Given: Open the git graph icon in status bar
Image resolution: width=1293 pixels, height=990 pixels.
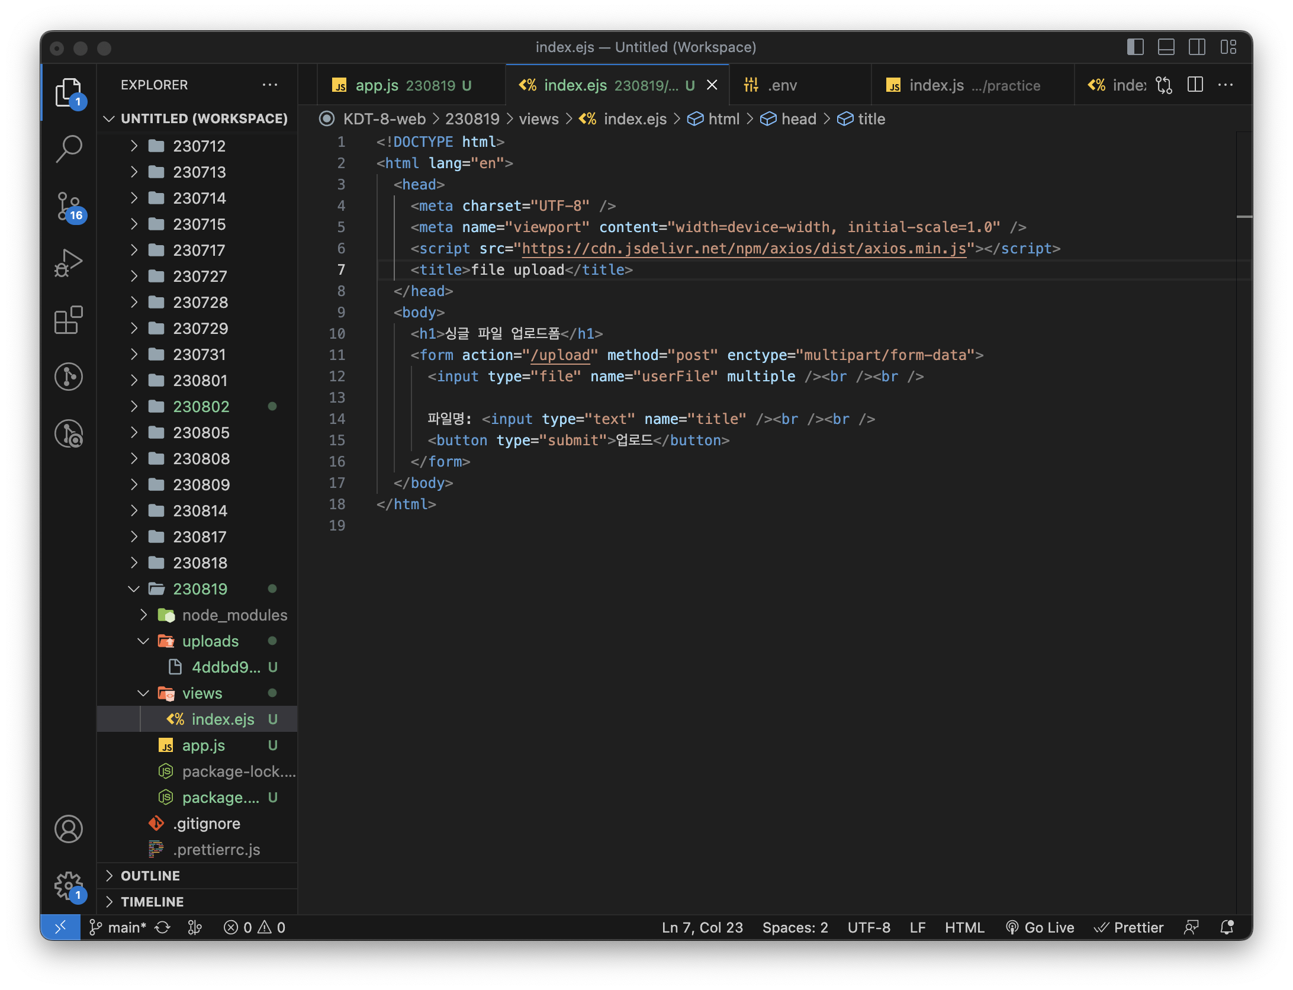Looking at the screenshot, I should tap(194, 927).
